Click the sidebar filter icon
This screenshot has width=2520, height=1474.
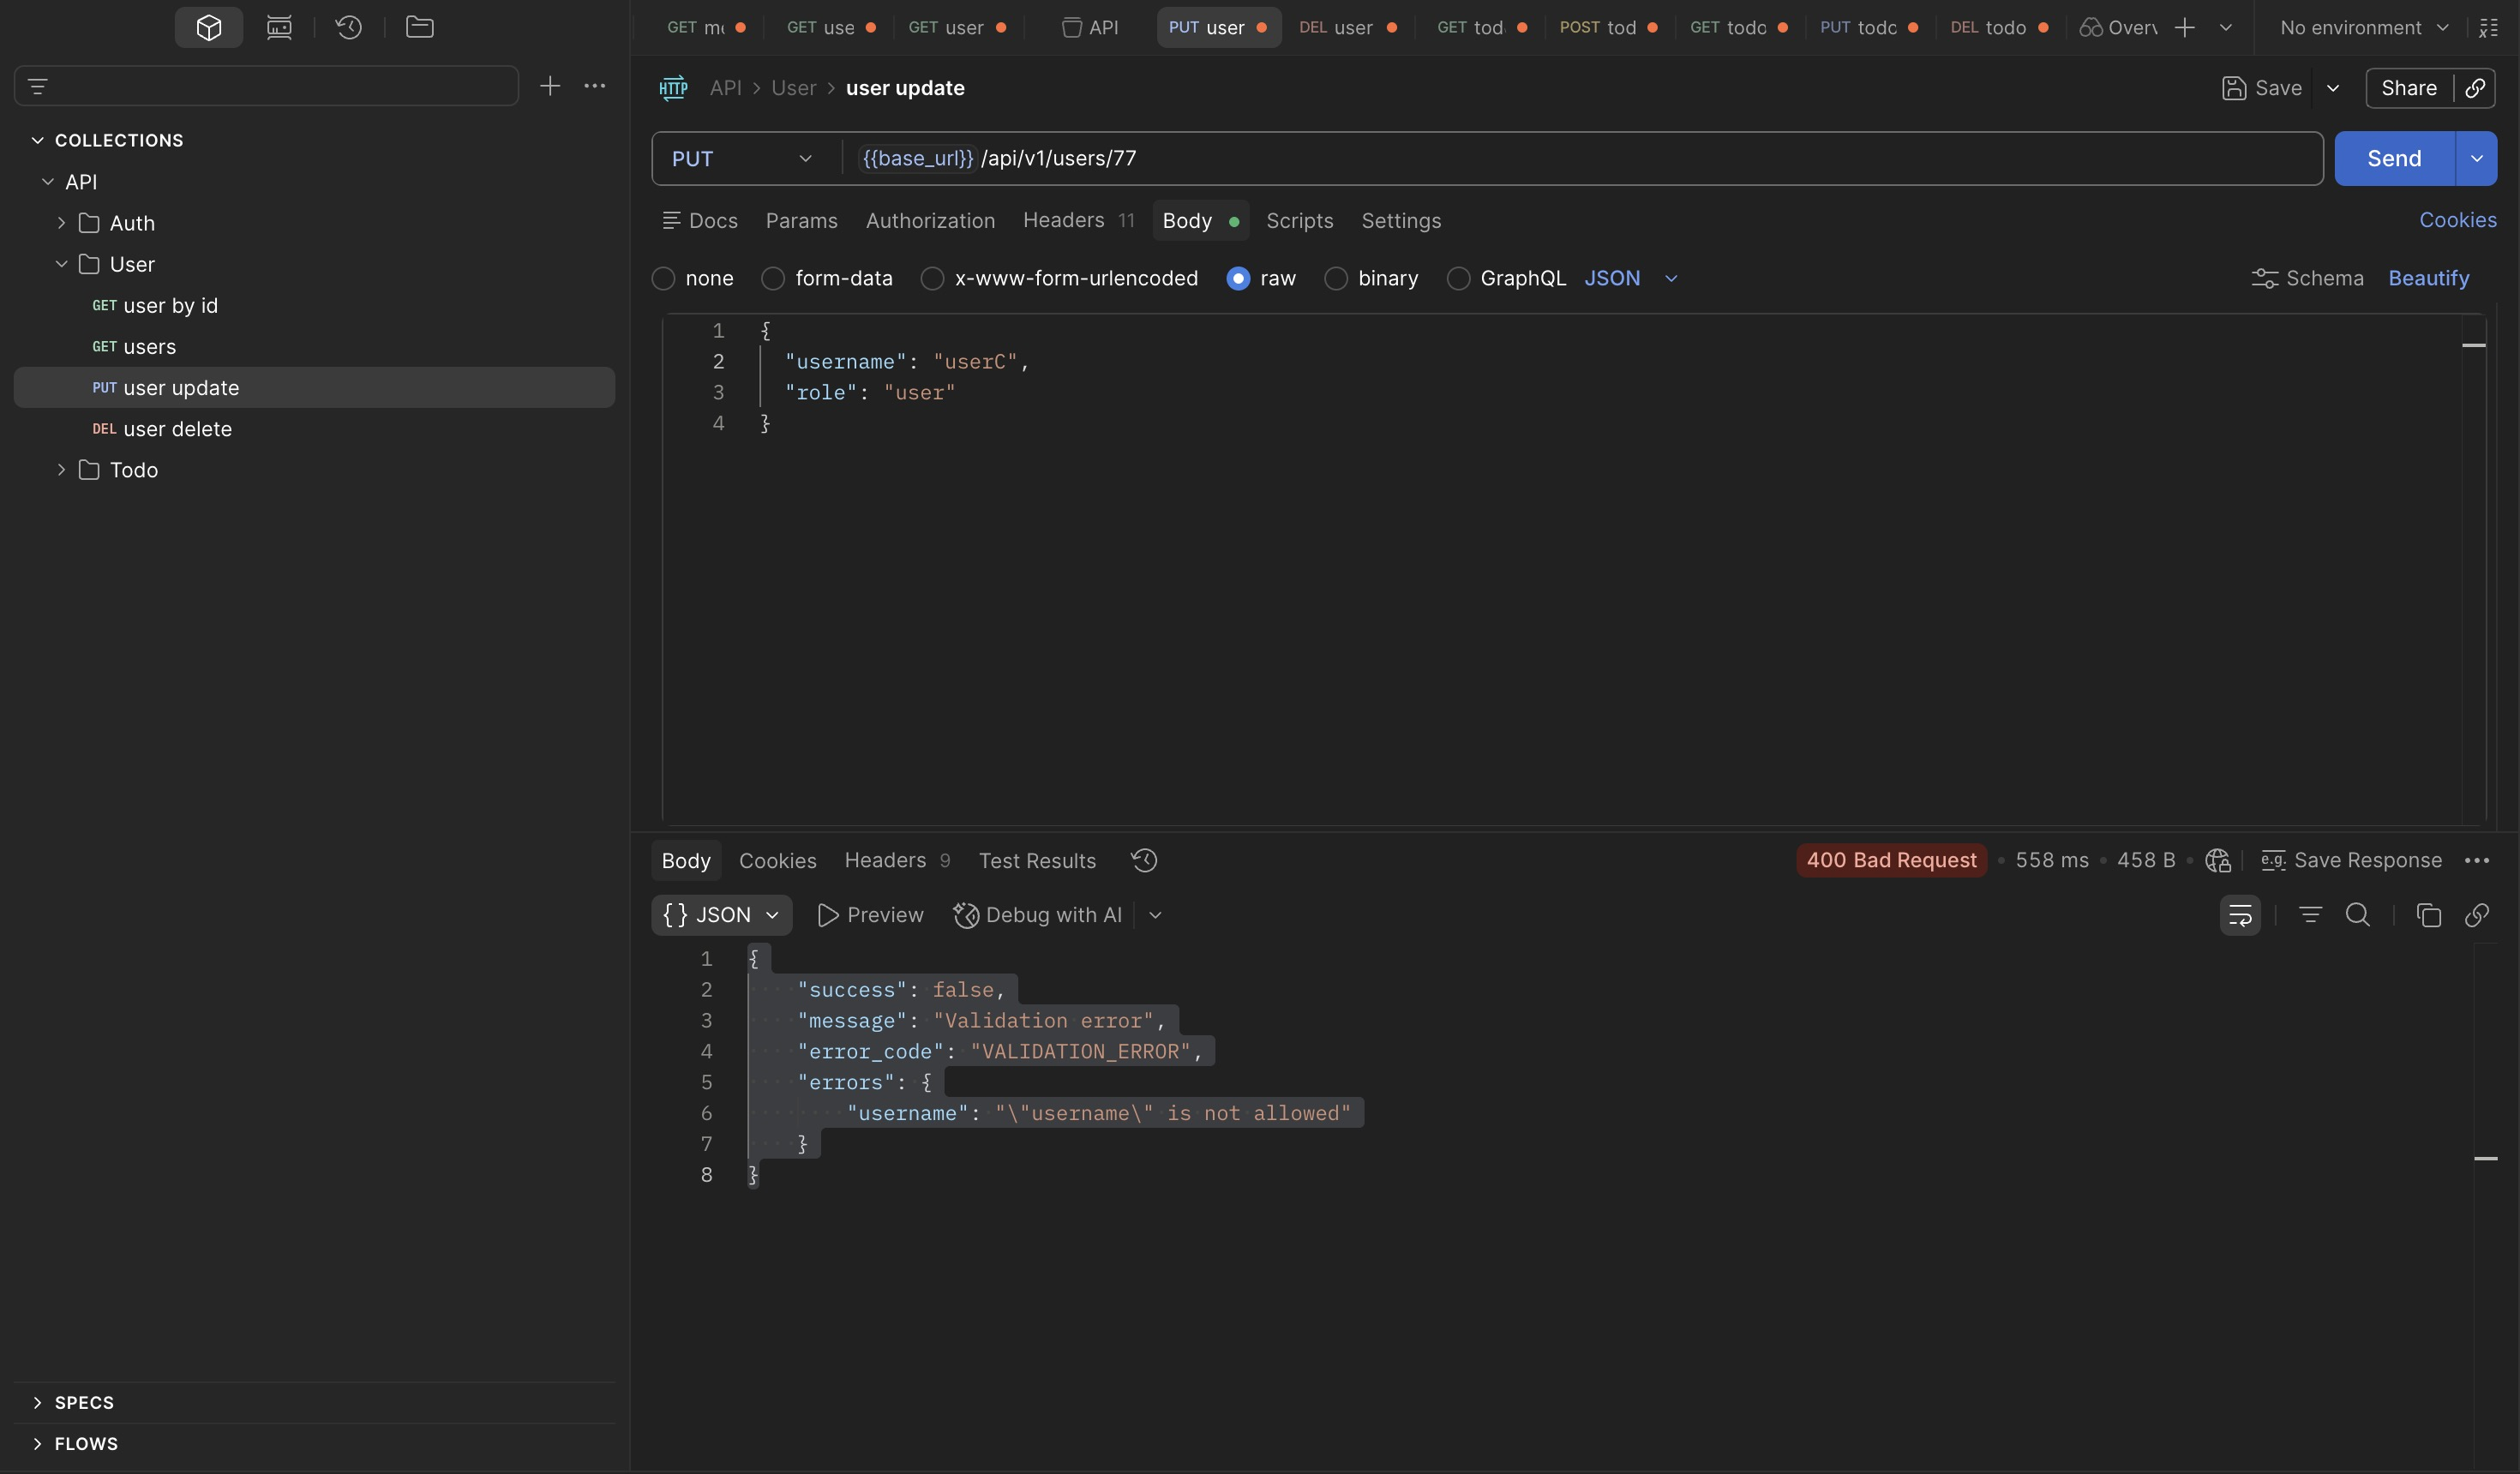pyautogui.click(x=38, y=86)
